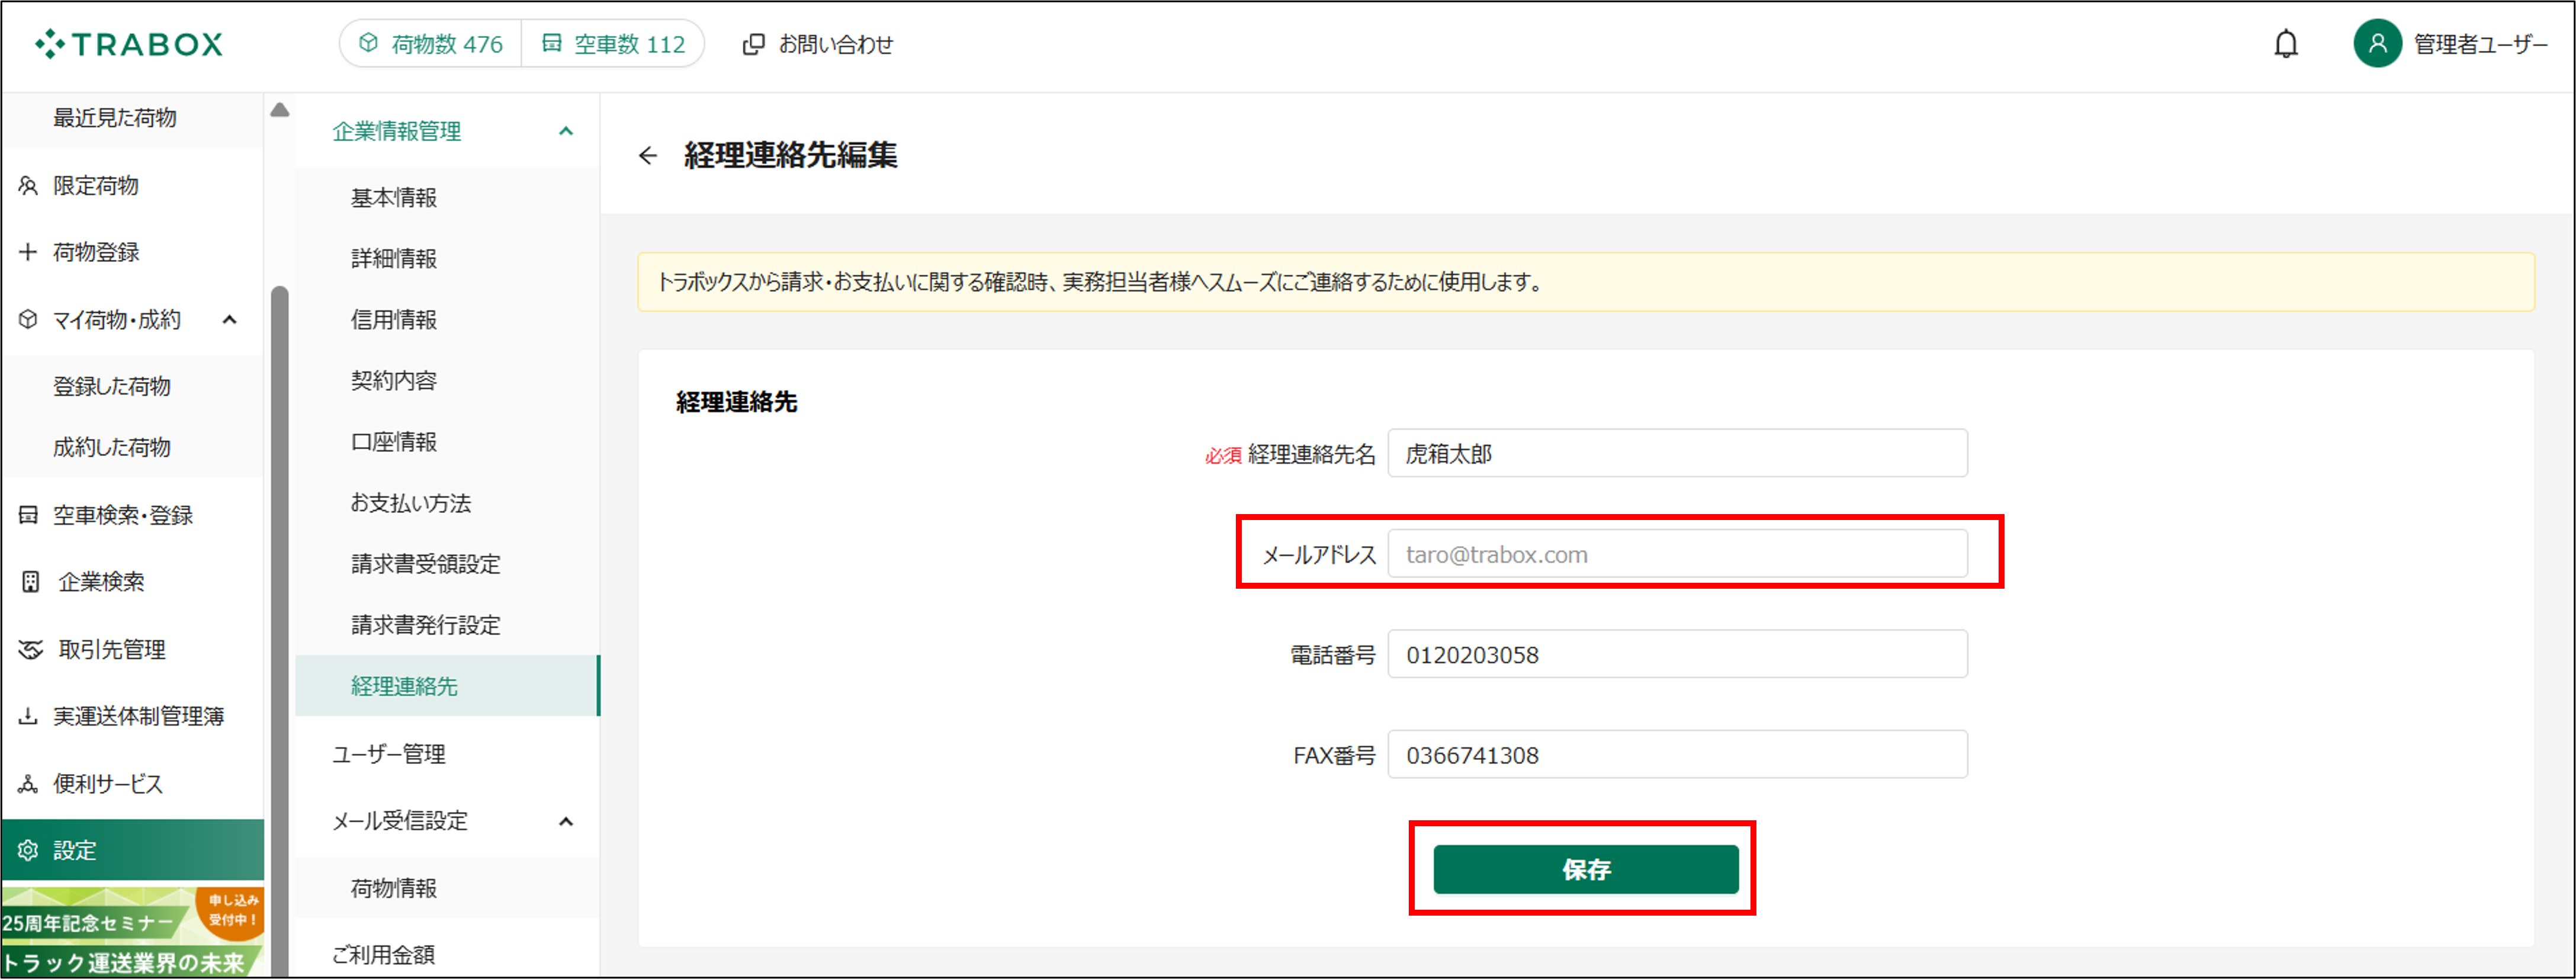This screenshot has width=2576, height=979.
Task: Click the メール受信設定 heading
Action: 400,822
